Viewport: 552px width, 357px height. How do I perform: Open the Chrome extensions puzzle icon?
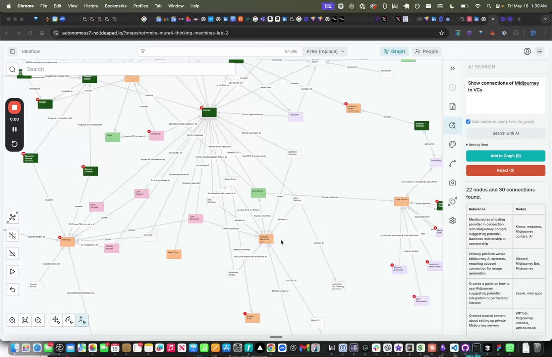click(x=516, y=33)
